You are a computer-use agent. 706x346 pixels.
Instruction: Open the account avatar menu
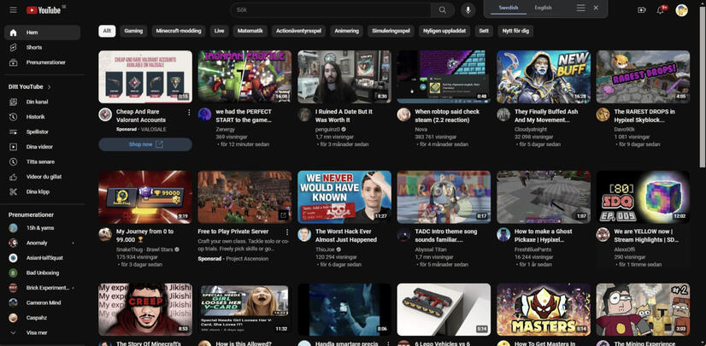click(x=682, y=10)
